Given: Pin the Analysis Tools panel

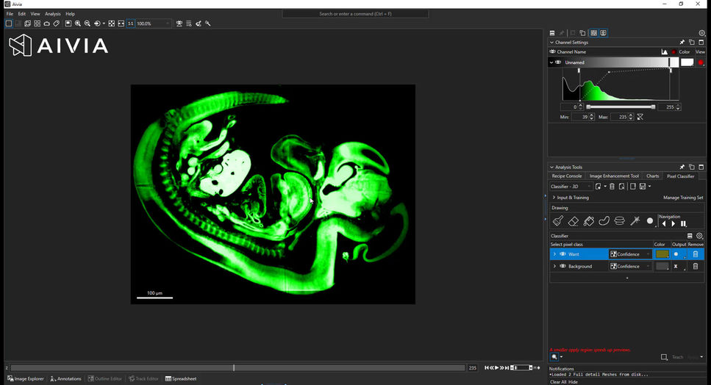Looking at the screenshot, I should (682, 167).
